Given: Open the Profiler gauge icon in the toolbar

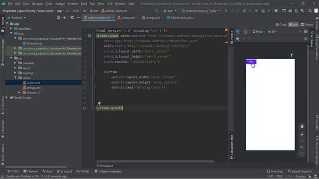Looking at the screenshot, I should 257,11.
